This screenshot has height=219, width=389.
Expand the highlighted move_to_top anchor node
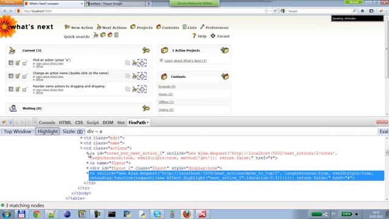pos(88,173)
